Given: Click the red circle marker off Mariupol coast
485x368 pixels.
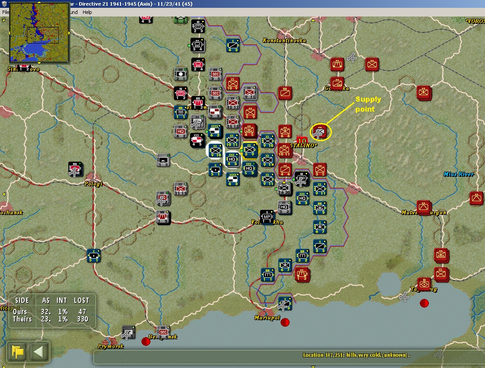Looking at the screenshot, I should pos(285,322).
